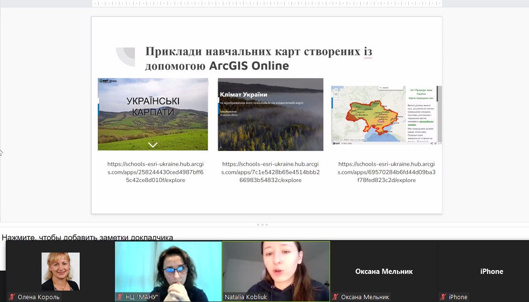Viewport: 529px width, 302px height.
Task: Click down chevron on Українські Карпати image
Action: pos(153,144)
